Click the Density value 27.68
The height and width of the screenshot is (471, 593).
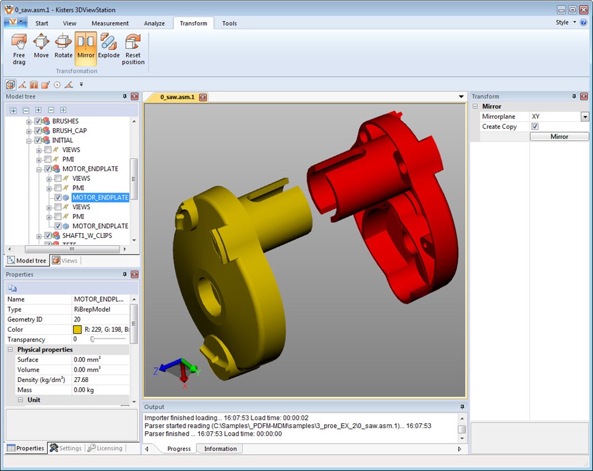tap(81, 380)
